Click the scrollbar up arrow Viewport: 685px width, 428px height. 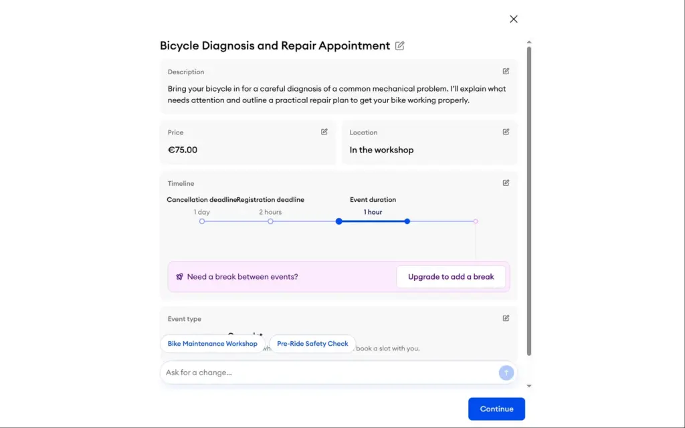pos(529,42)
